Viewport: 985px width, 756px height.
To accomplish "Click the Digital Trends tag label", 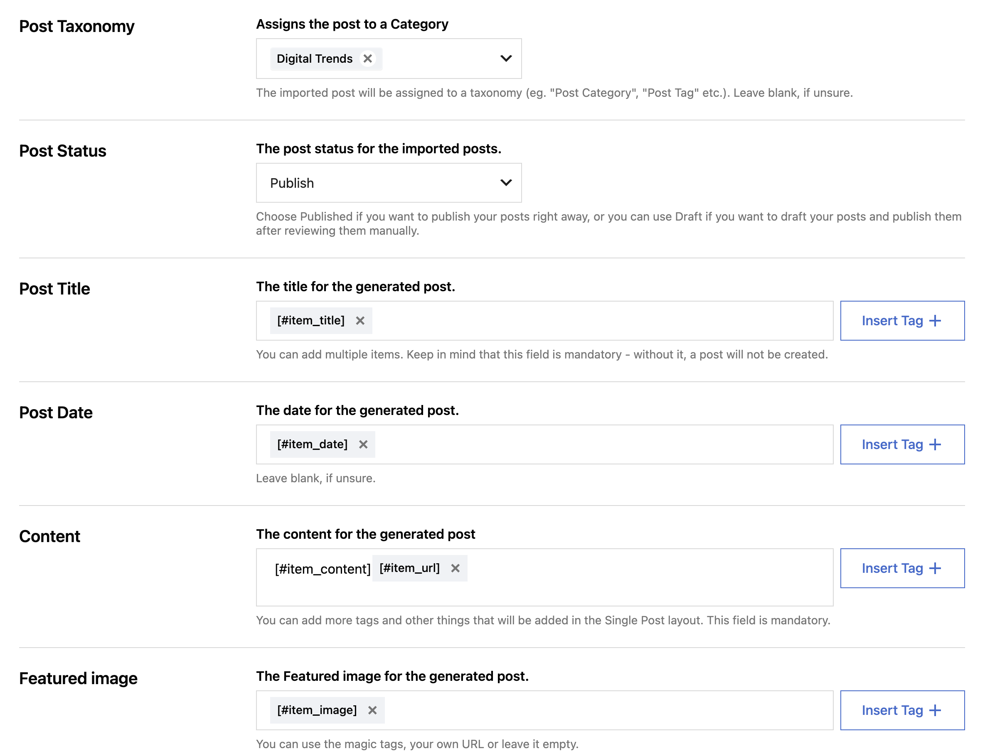I will [314, 59].
